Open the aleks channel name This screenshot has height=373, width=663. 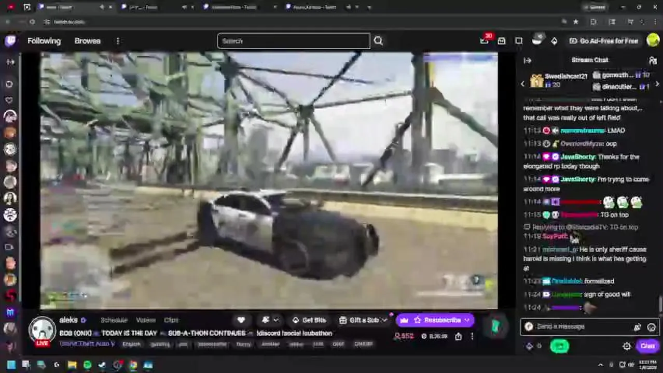coord(68,320)
